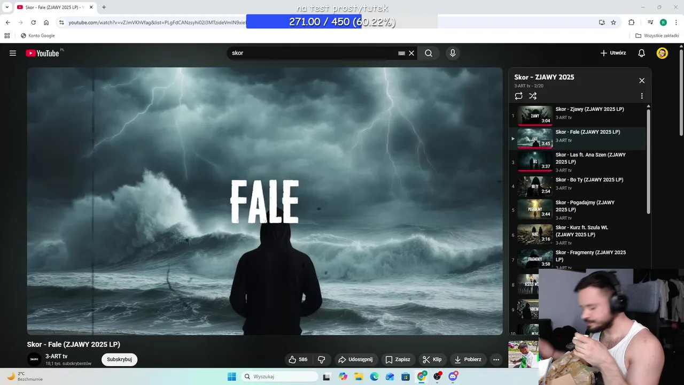Click the Wyszukaj taskbar search box
This screenshot has height=385, width=684.
[279, 376]
